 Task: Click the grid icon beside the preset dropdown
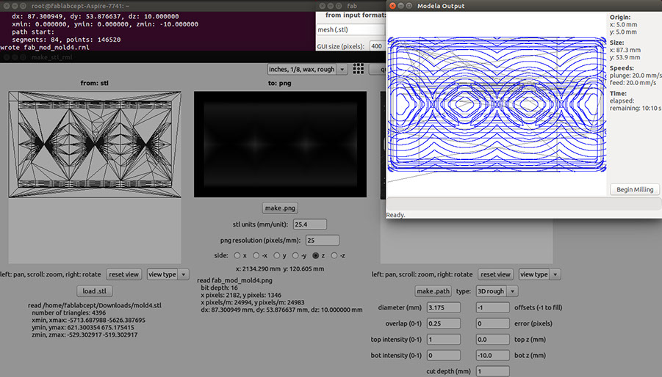(358, 69)
